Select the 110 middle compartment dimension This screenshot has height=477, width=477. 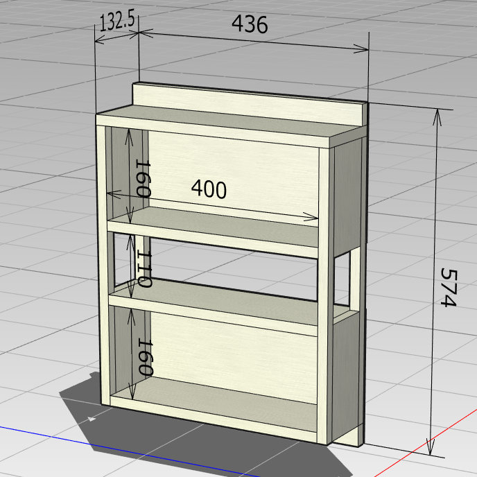coord(142,270)
